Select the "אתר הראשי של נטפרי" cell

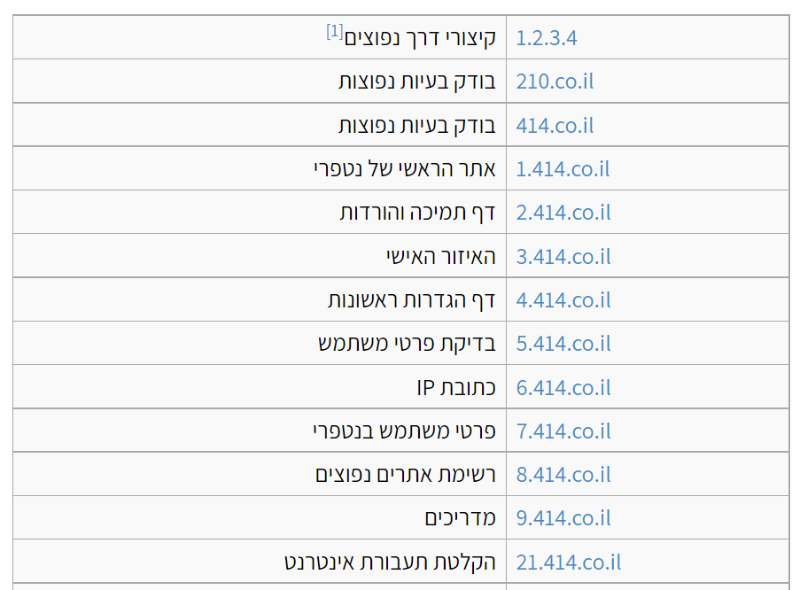(404, 169)
